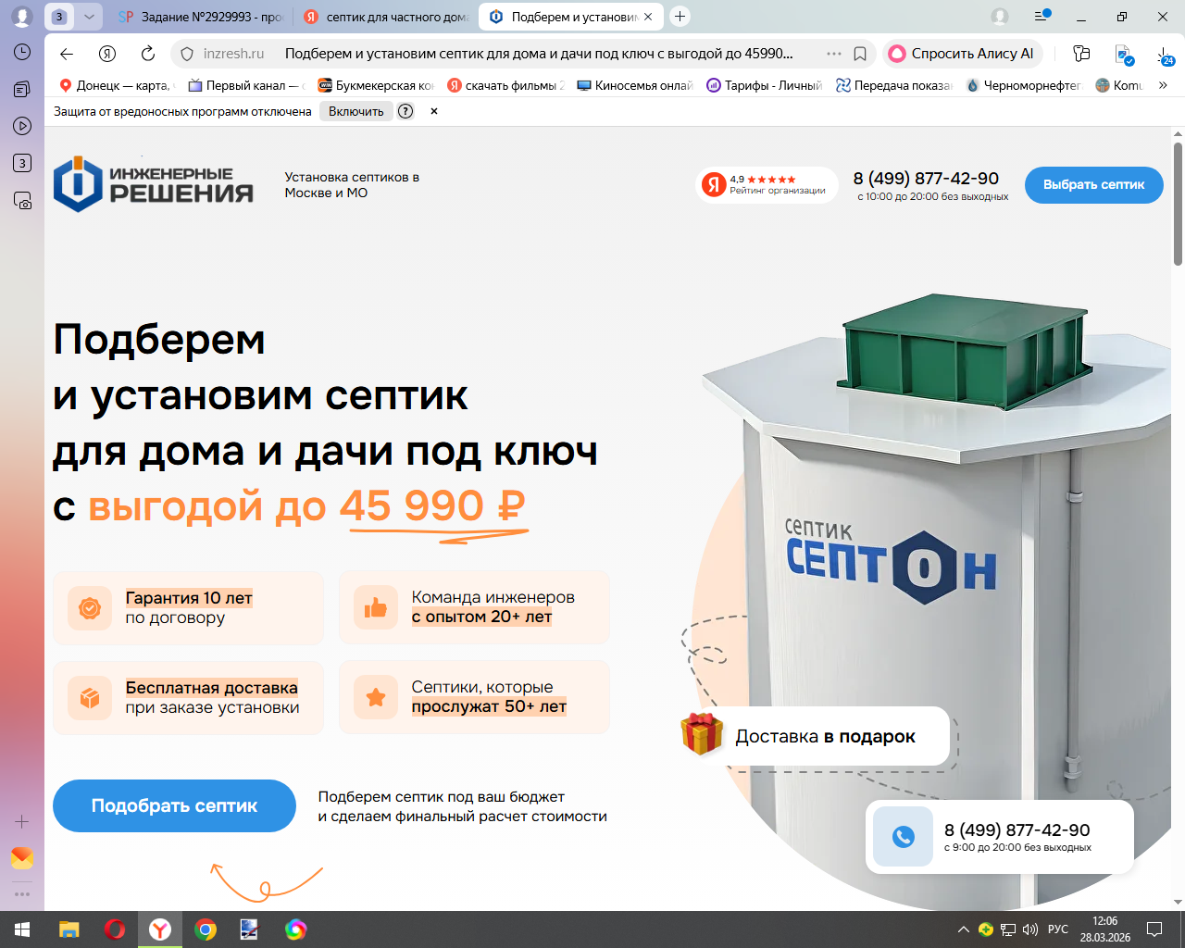Bookmark this page with the bookmark icon

(860, 54)
